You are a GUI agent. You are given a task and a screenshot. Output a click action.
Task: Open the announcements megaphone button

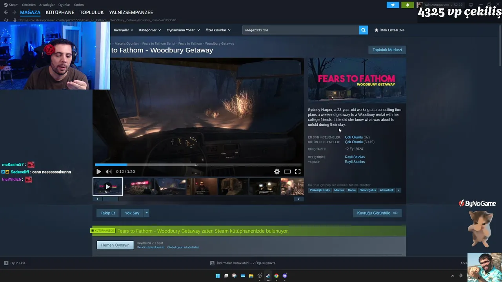coord(393,5)
